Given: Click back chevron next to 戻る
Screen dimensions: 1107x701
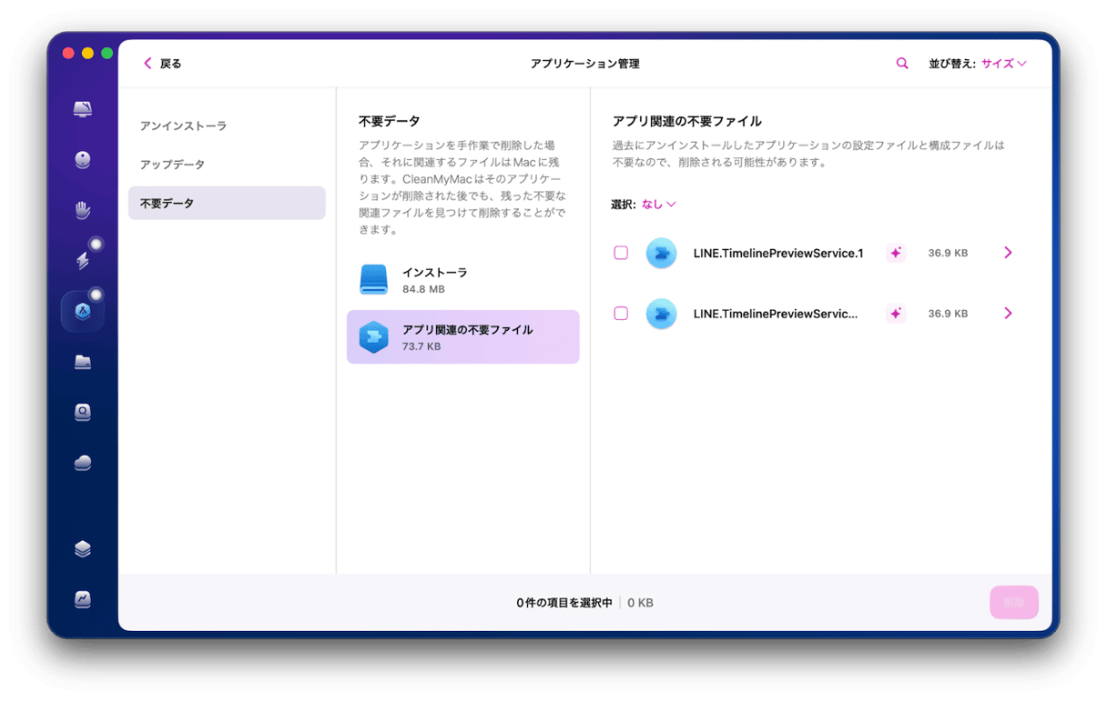Looking at the screenshot, I should 147,64.
